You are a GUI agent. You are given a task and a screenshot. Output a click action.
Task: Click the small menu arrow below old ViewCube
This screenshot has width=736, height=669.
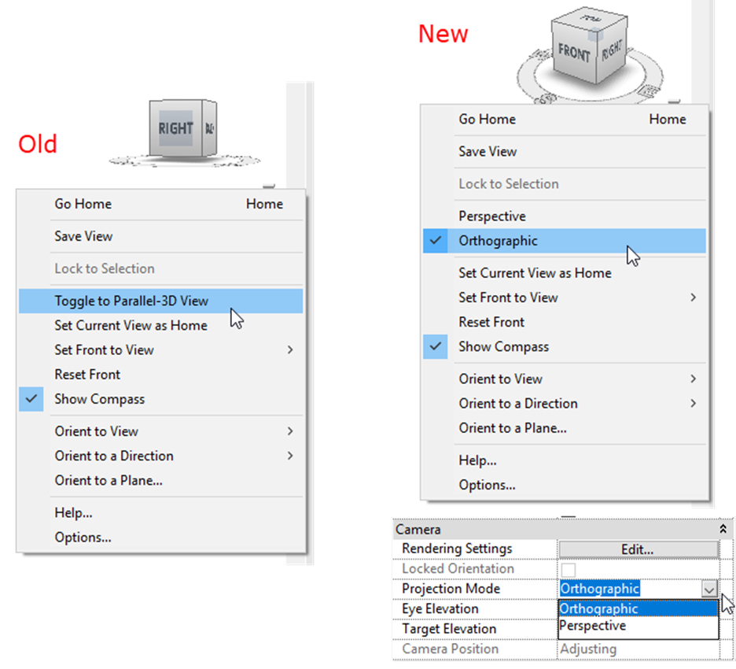(x=269, y=187)
